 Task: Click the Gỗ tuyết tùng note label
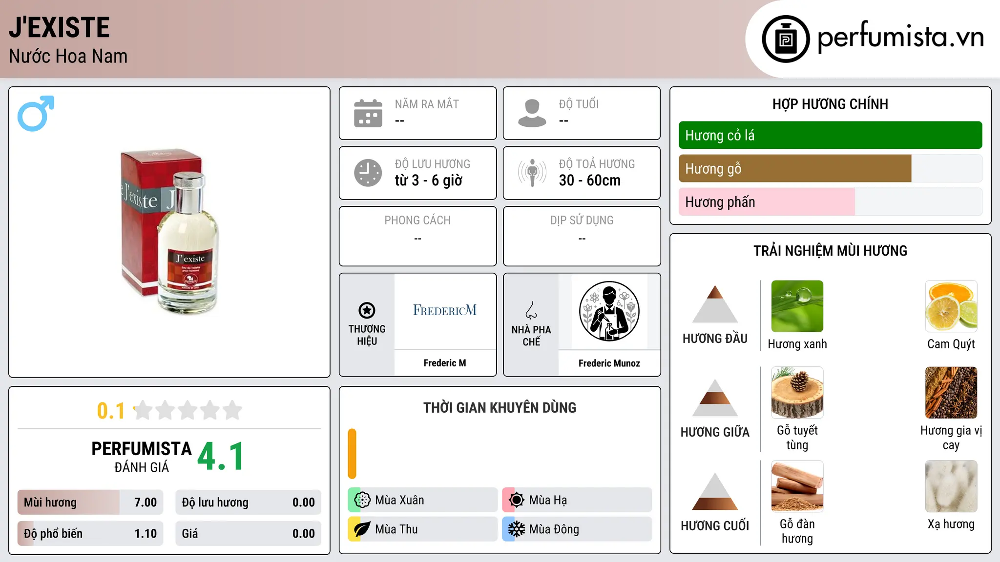tap(797, 438)
